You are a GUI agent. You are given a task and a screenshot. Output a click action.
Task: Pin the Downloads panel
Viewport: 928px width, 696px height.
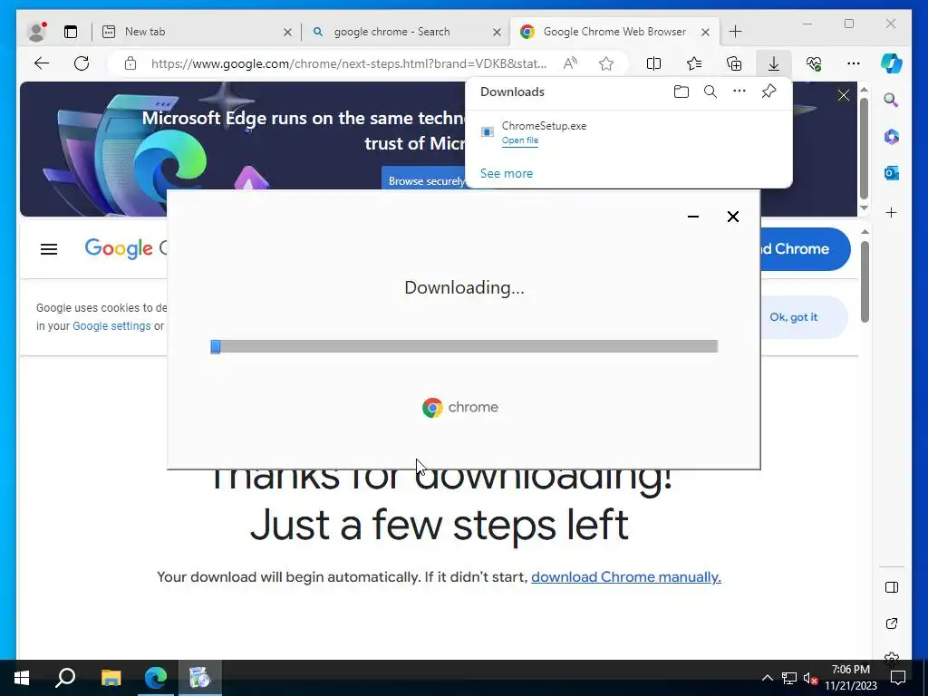click(768, 92)
